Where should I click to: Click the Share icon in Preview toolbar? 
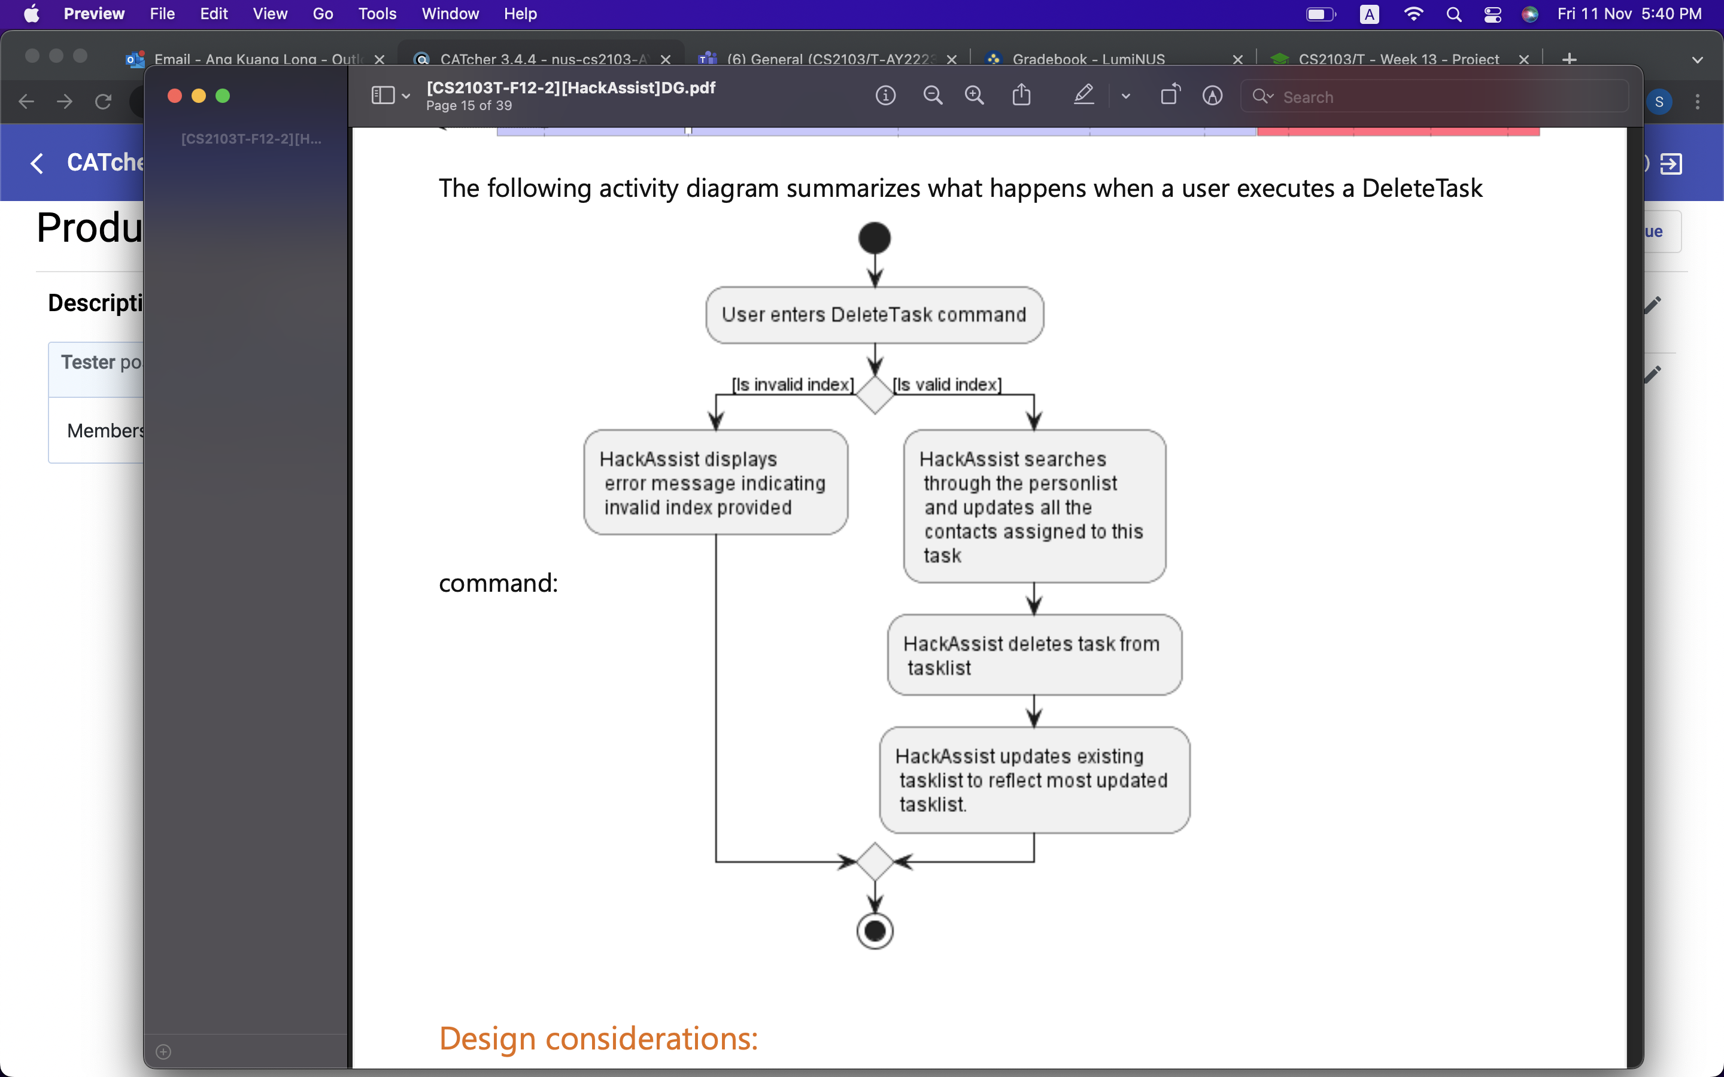pyautogui.click(x=1022, y=96)
